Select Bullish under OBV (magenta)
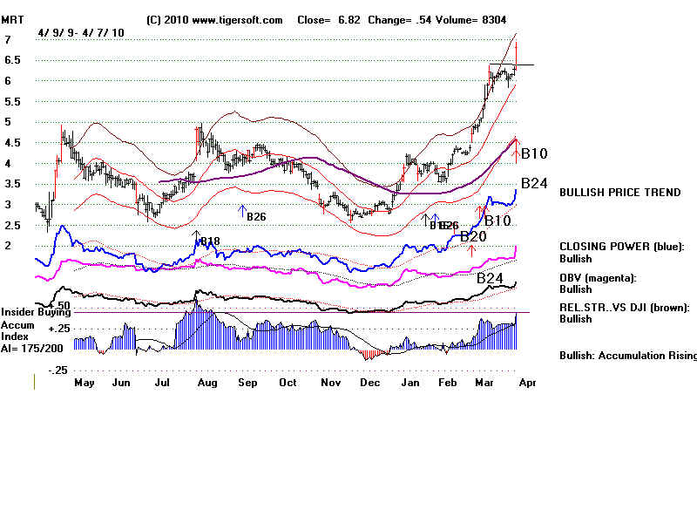The image size is (697, 523). (x=576, y=289)
